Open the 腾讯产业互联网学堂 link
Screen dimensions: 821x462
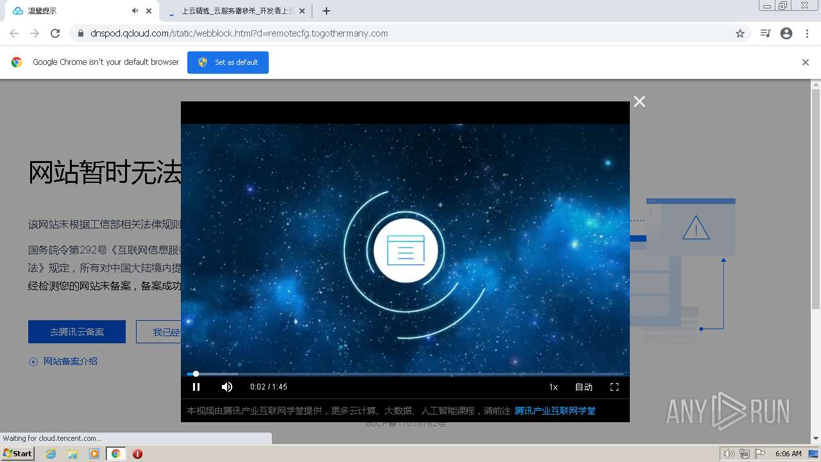click(x=555, y=411)
